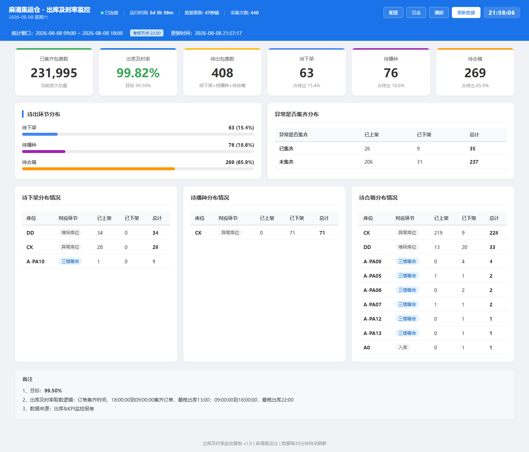Click the 已上架 header in 异常是否集齐 table

(x=371, y=135)
